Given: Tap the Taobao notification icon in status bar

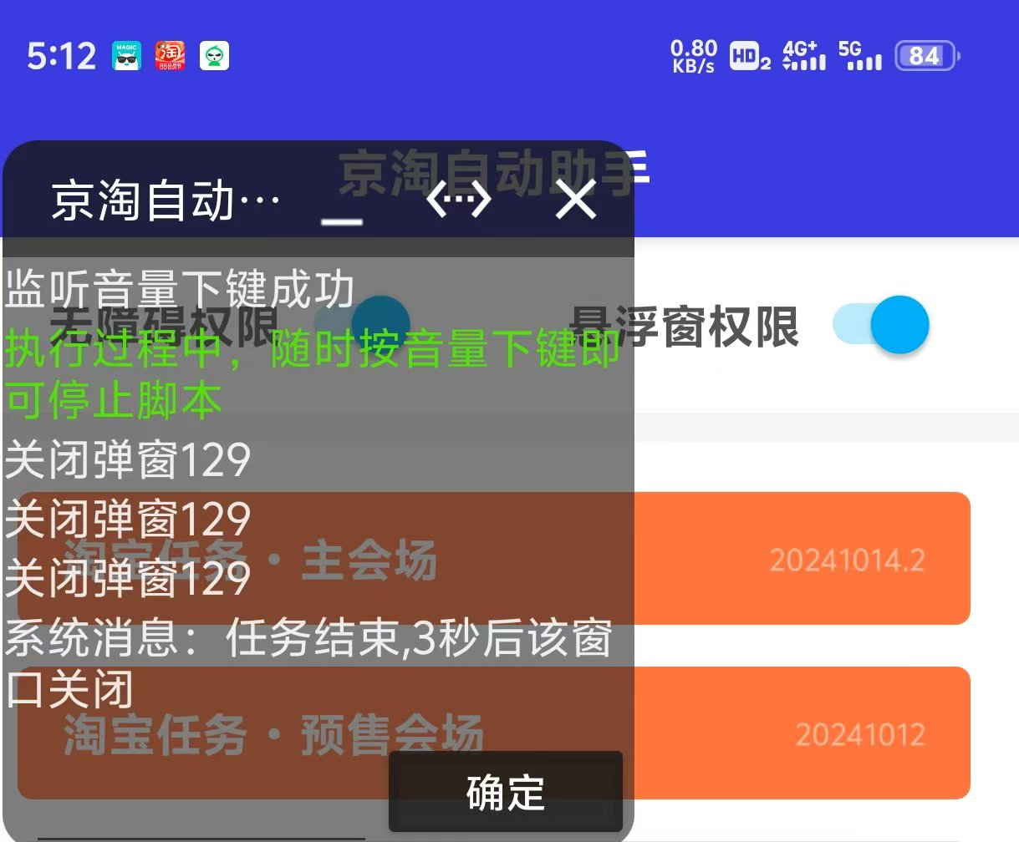Looking at the screenshot, I should tap(171, 56).
